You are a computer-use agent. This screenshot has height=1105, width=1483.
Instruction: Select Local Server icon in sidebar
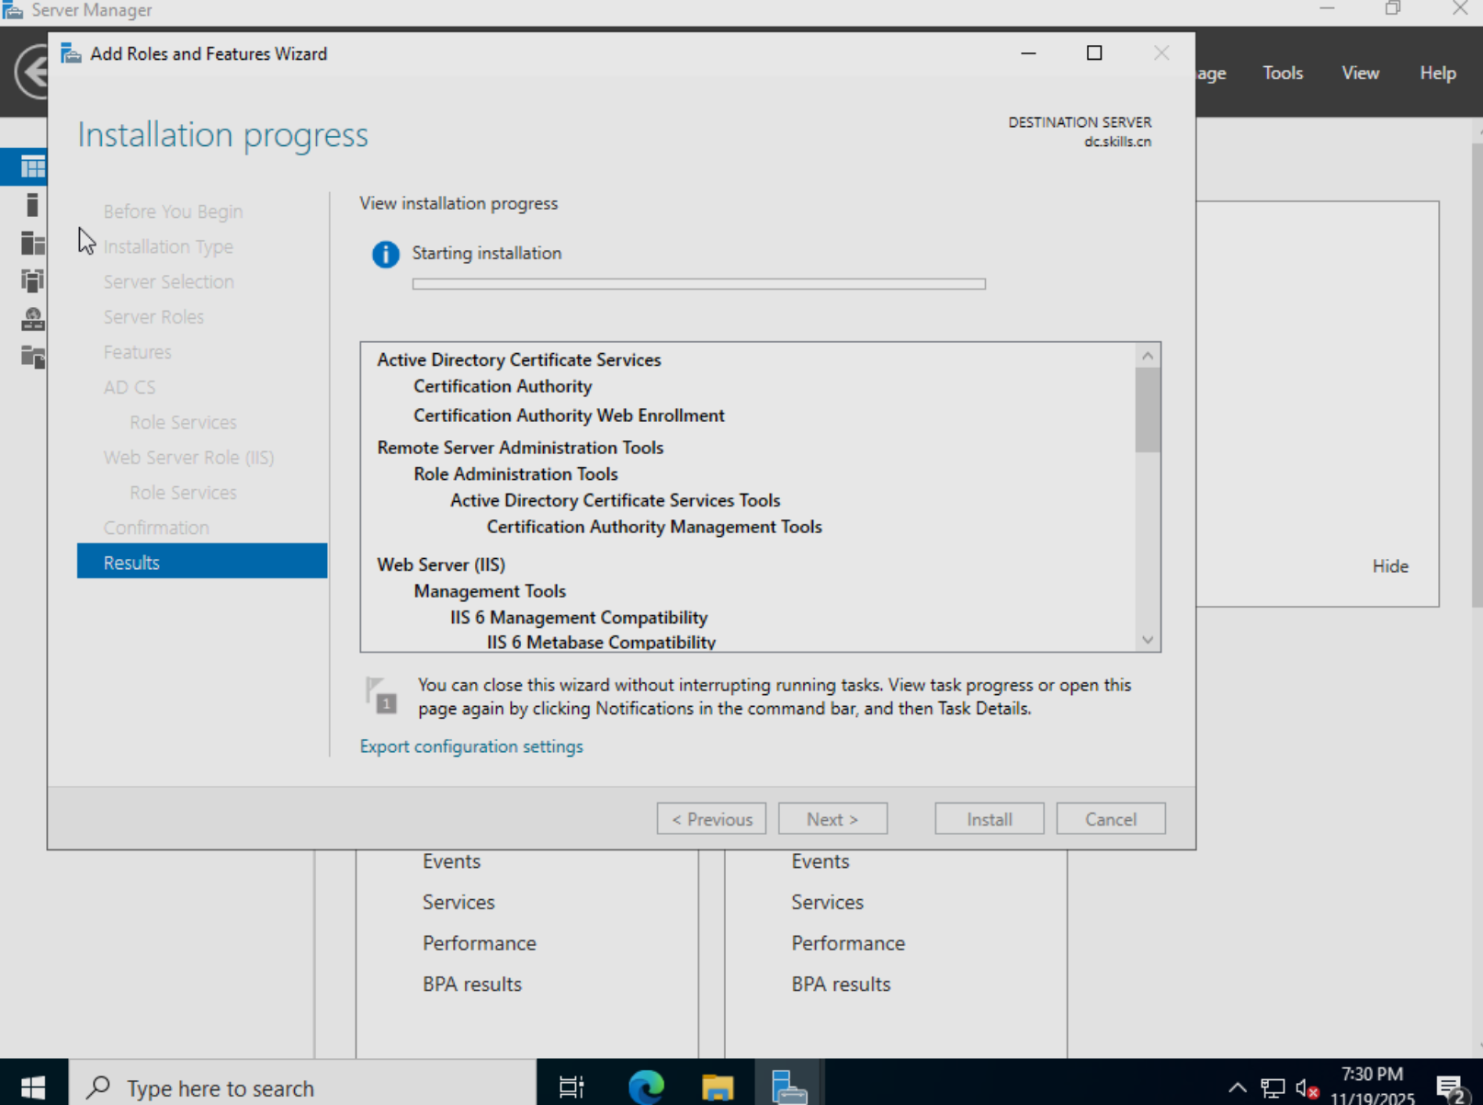[x=33, y=204]
